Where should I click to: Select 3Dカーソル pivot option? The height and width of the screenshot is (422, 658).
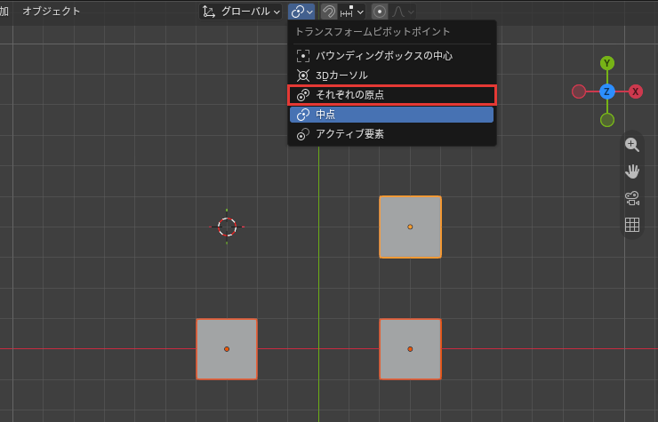(391, 76)
